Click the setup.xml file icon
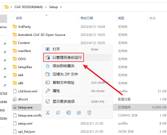 (x=15, y=123)
